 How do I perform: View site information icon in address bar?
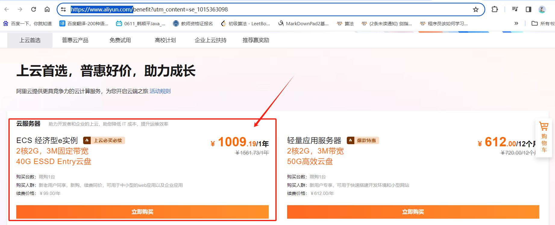click(64, 9)
